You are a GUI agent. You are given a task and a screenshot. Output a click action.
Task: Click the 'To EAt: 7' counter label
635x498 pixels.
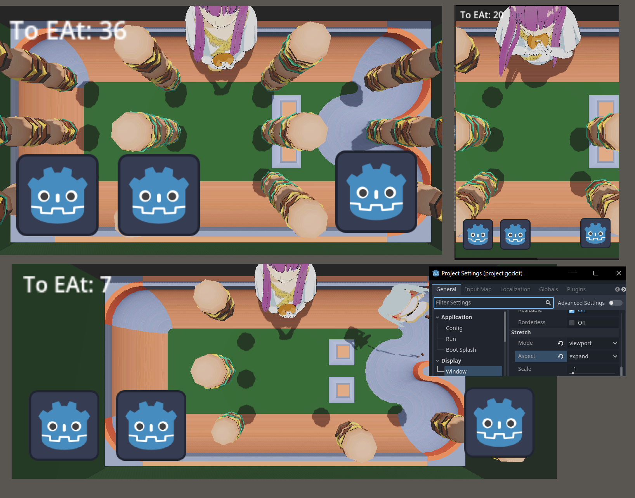pos(67,284)
